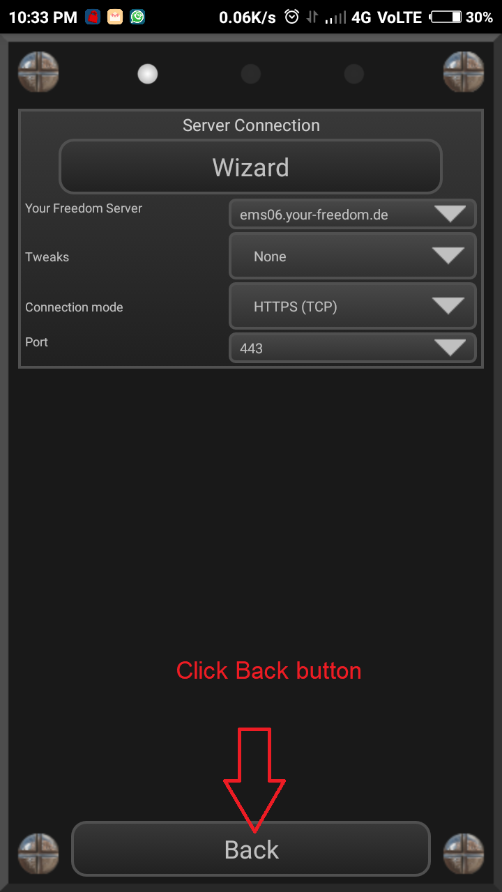Open the Your Freedom Server dropdown

point(353,214)
